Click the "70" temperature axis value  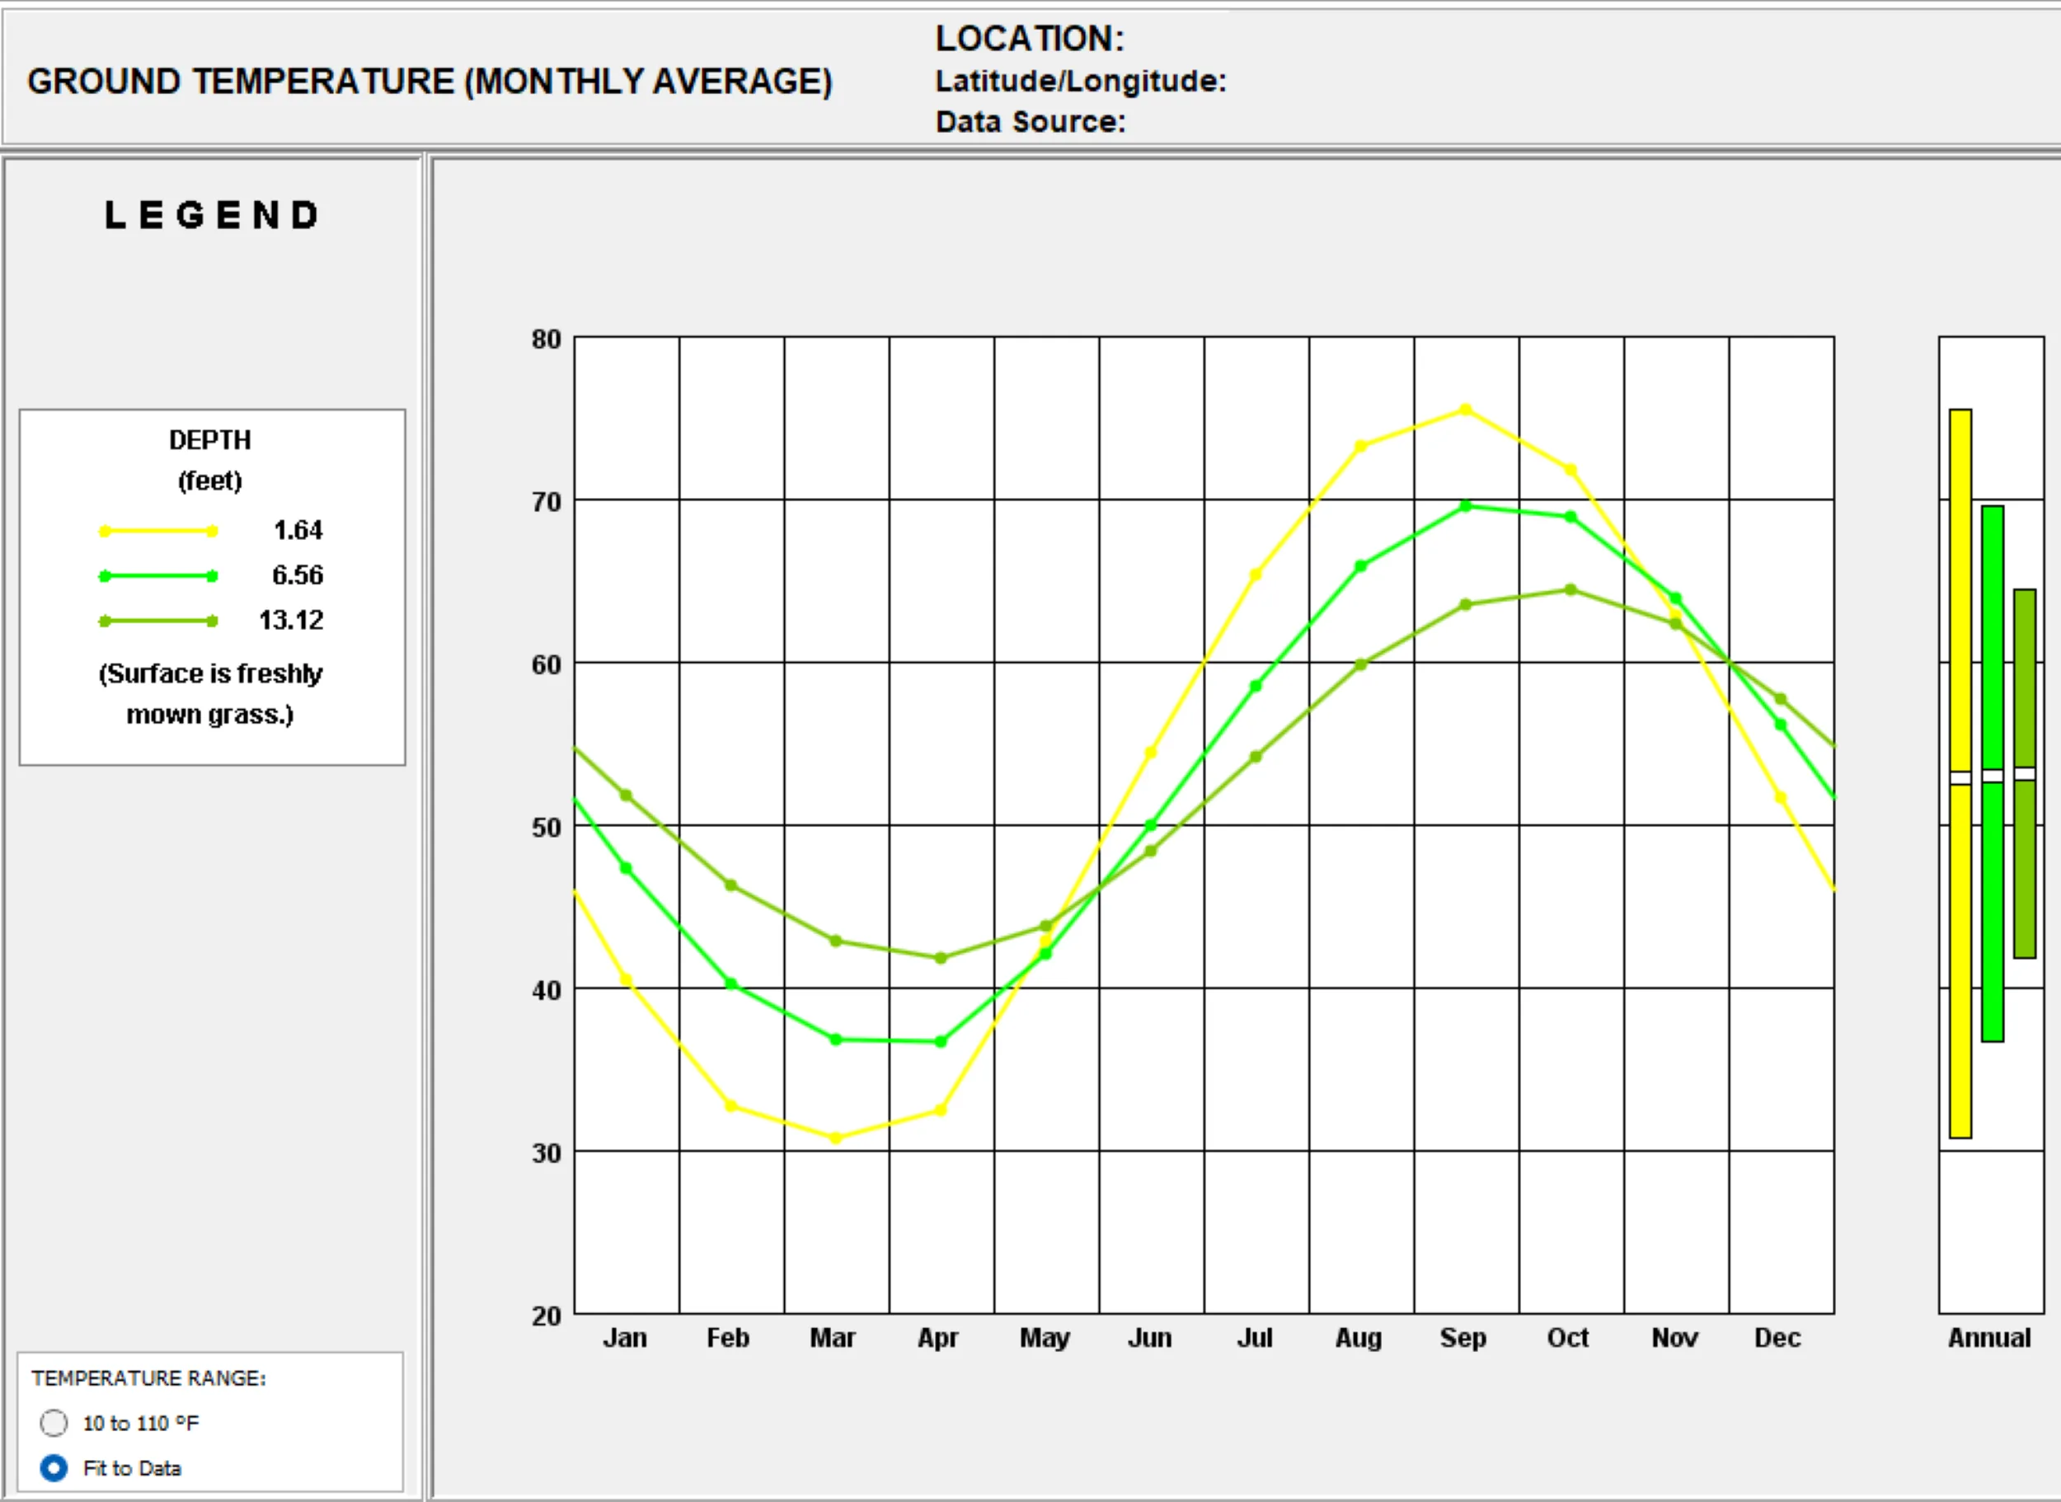coord(547,502)
